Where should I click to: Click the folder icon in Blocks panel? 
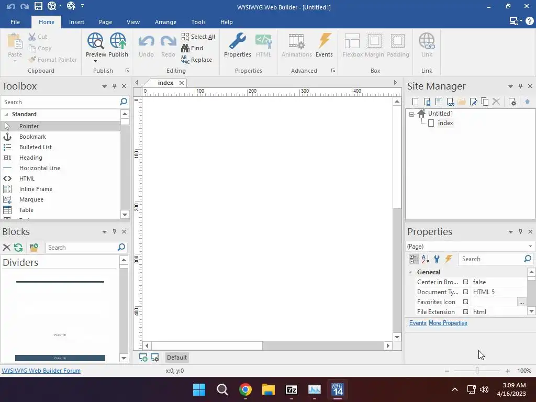33,248
